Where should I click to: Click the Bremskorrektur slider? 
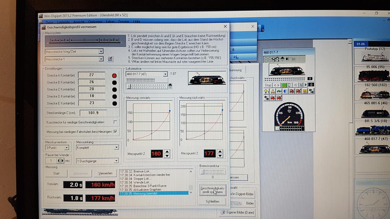213,171
